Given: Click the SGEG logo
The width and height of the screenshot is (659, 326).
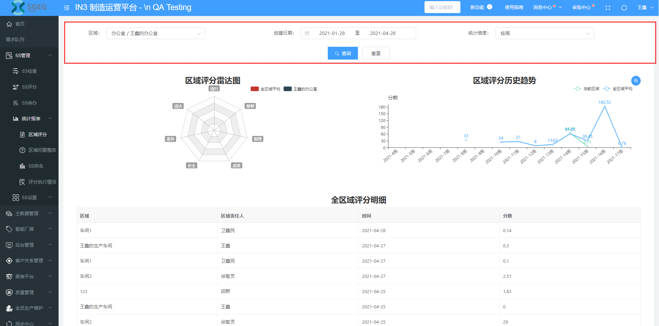Looking at the screenshot, I should [29, 8].
